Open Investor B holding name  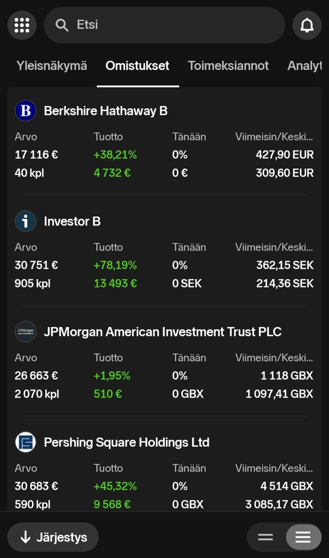coord(72,221)
